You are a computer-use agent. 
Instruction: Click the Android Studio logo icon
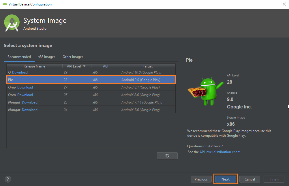pos(12,23)
